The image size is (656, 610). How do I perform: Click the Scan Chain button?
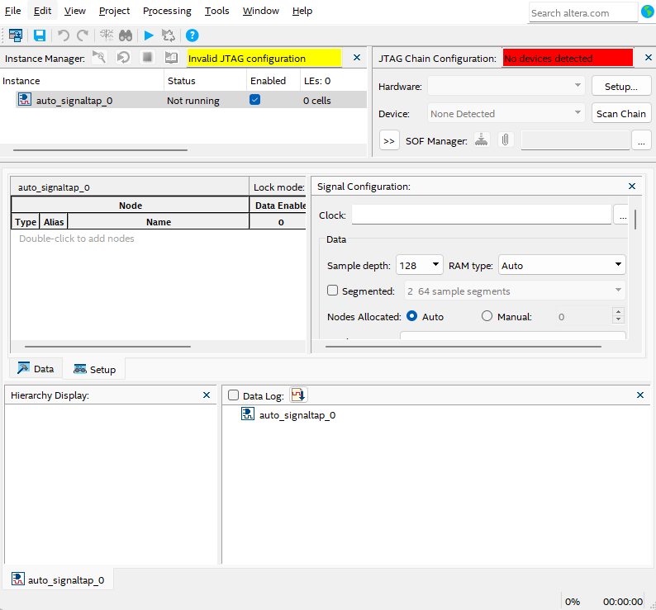(x=620, y=113)
